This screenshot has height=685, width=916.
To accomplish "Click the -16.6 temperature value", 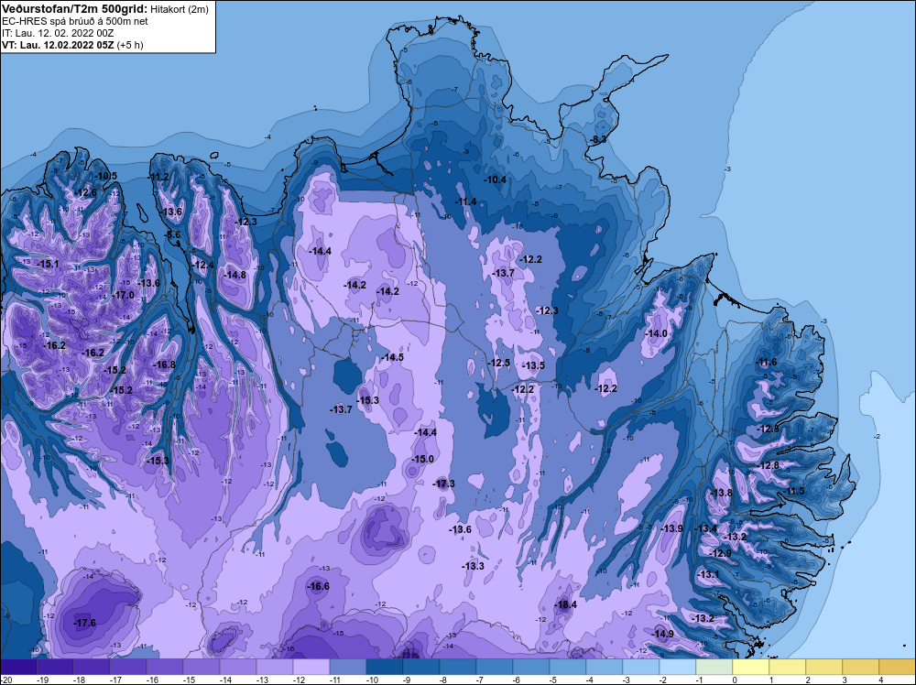I will coord(319,586).
